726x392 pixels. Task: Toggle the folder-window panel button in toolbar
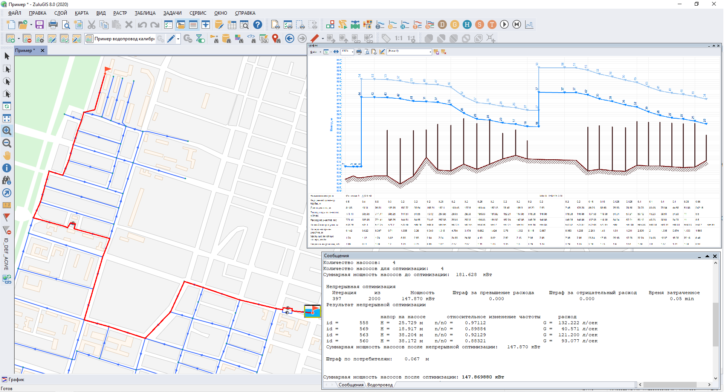click(x=181, y=25)
